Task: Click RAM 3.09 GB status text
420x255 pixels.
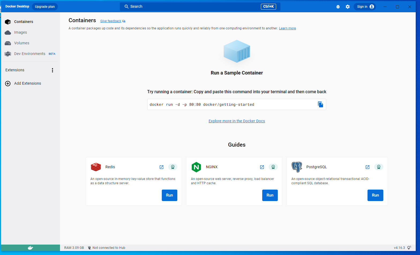Action: click(x=74, y=248)
